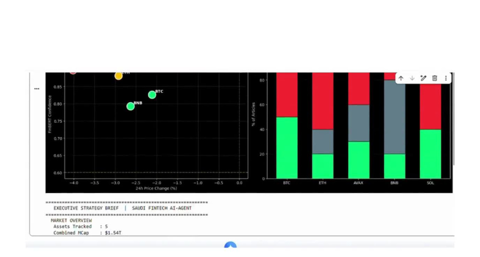Image resolution: width=480 pixels, height=257 pixels.
Task: Click the output cell's vertical scrollbar
Action: point(453,120)
